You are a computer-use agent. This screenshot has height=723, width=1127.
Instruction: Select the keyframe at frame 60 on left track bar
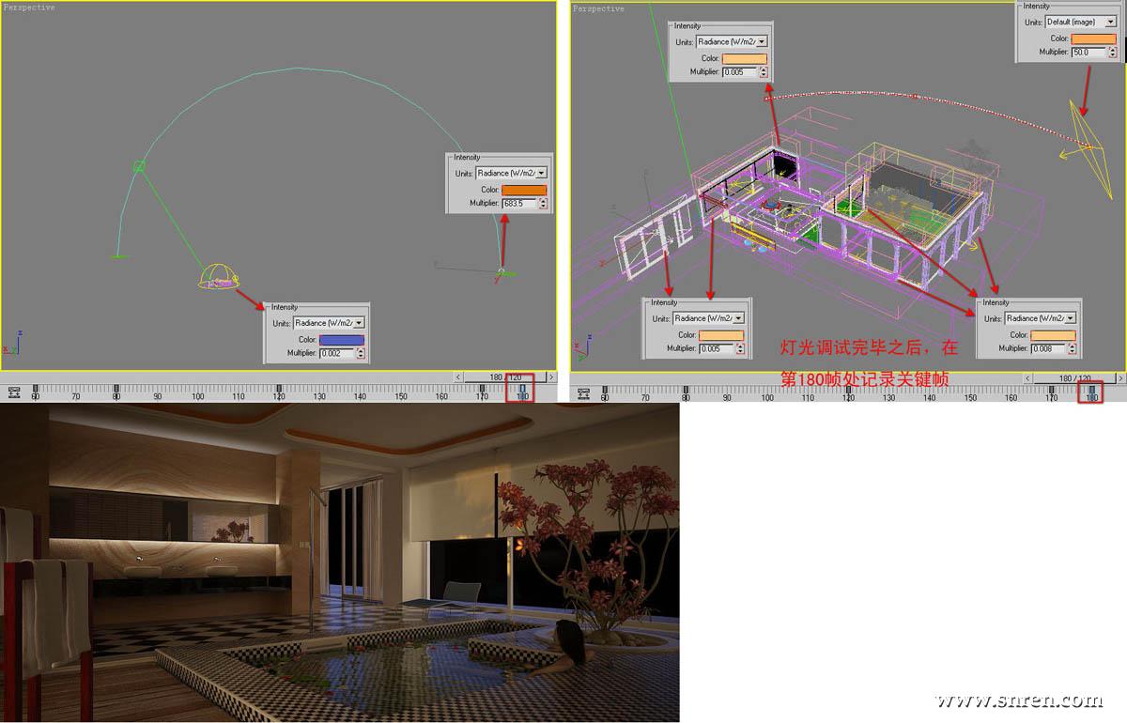tap(36, 388)
